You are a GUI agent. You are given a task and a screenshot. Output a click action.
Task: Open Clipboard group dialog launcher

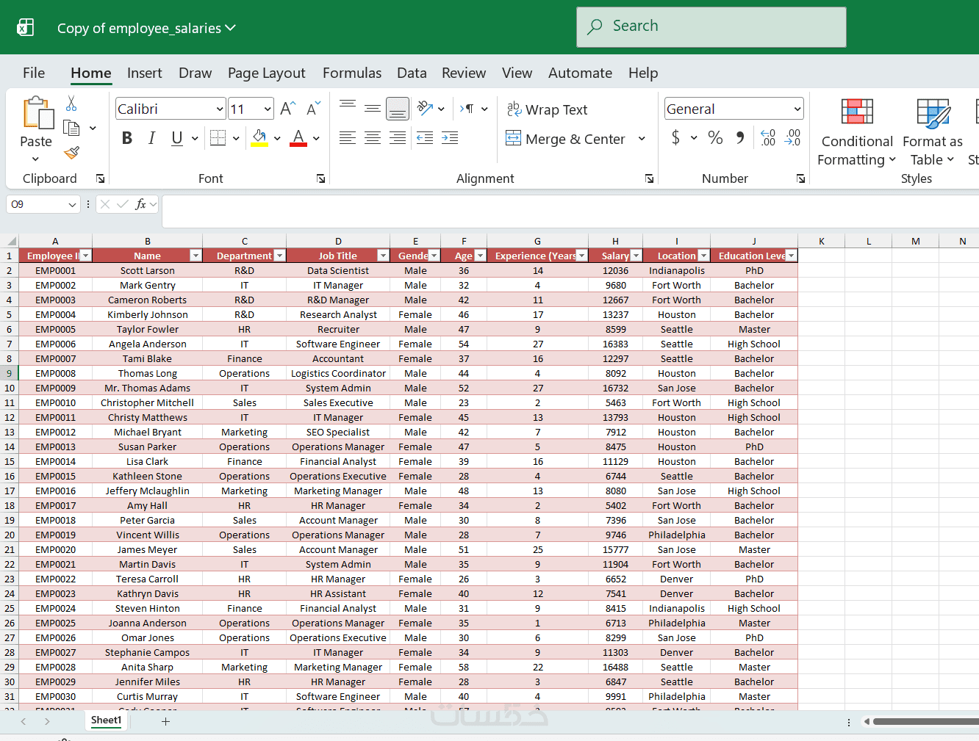(101, 178)
